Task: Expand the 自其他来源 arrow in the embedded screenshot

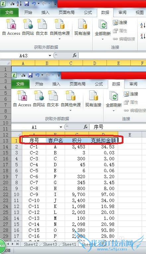Action: coord(71,111)
